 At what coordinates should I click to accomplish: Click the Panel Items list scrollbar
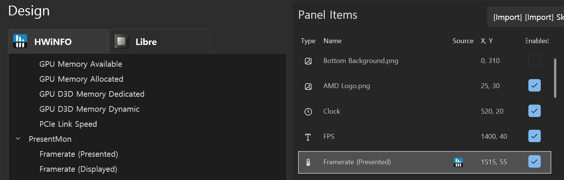pos(555,78)
